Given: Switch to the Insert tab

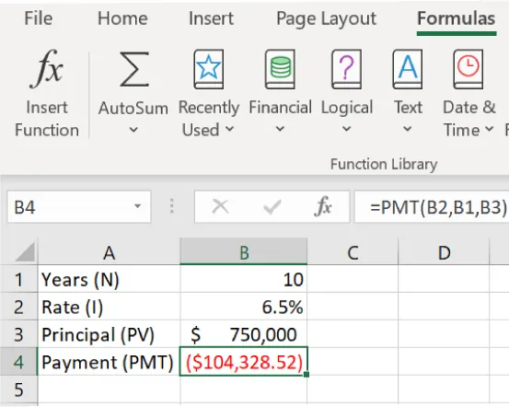Looking at the screenshot, I should coord(211,18).
